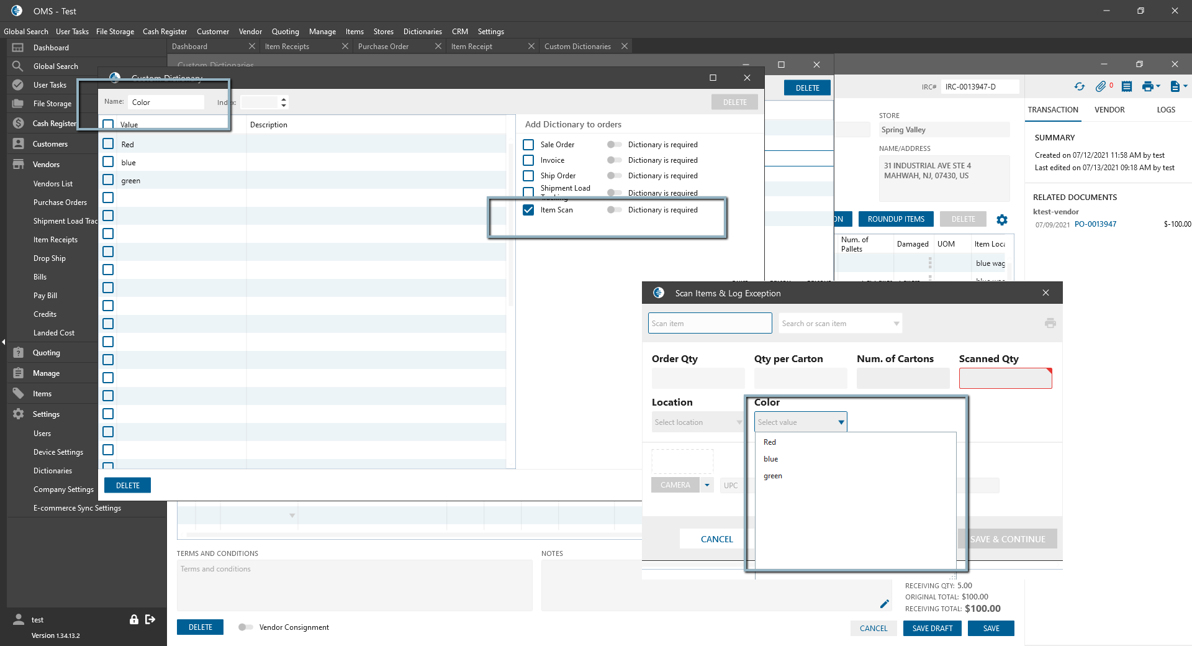Click the printer icon in the Scan Items dialog

[1050, 323]
